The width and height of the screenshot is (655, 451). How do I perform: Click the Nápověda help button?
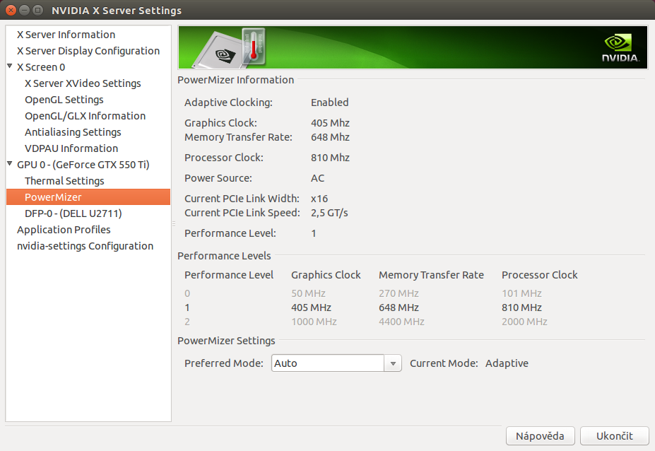(x=540, y=436)
